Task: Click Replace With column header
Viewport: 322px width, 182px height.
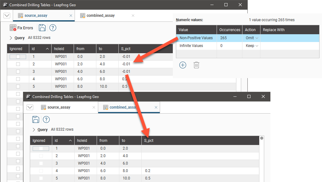Action: 290,30
